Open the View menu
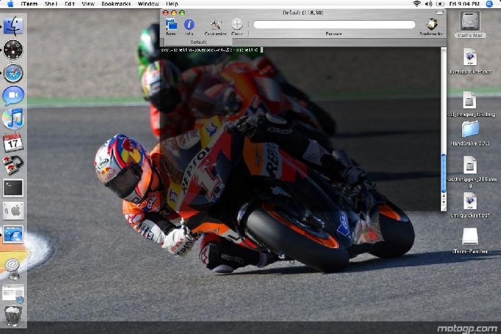Image resolution: width=501 pixels, height=334 pixels. [x=88, y=4]
